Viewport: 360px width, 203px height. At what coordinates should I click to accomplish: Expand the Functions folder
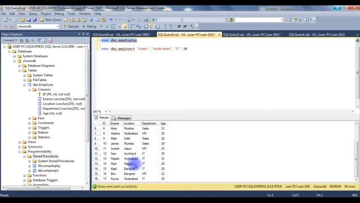[x=25, y=175]
